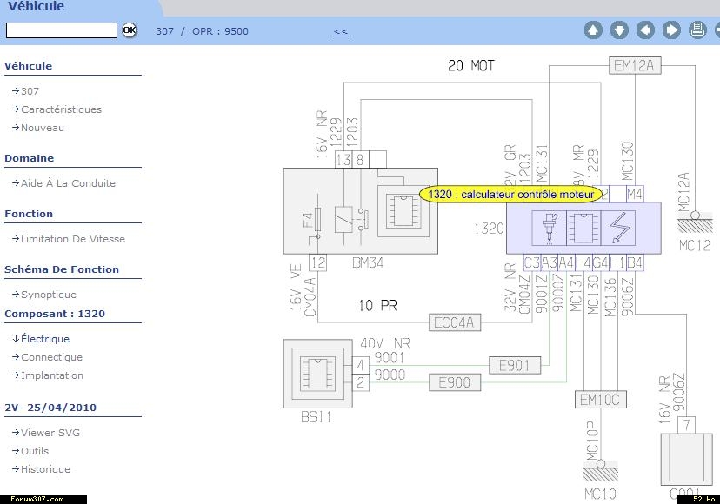
Task: Click pin H1 on component 1320
Action: click(617, 262)
